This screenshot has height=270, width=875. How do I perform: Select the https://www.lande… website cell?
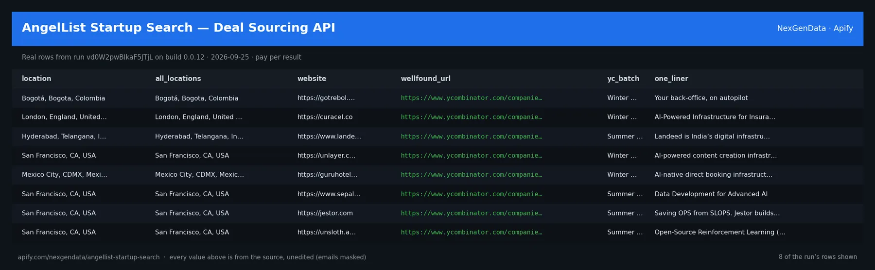coord(329,136)
